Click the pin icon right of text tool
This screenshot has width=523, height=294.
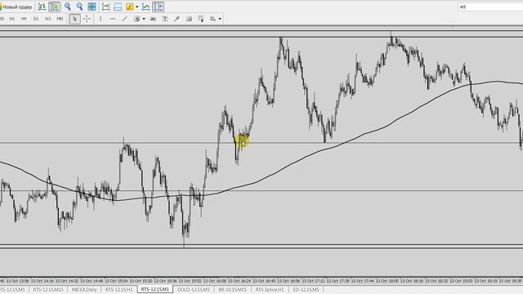click(177, 19)
